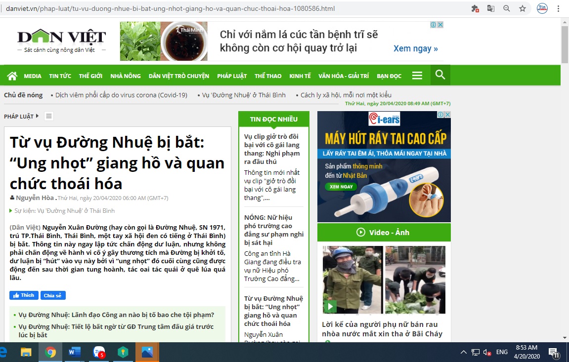Open Chrome three-dot menu

pyautogui.click(x=558, y=8)
